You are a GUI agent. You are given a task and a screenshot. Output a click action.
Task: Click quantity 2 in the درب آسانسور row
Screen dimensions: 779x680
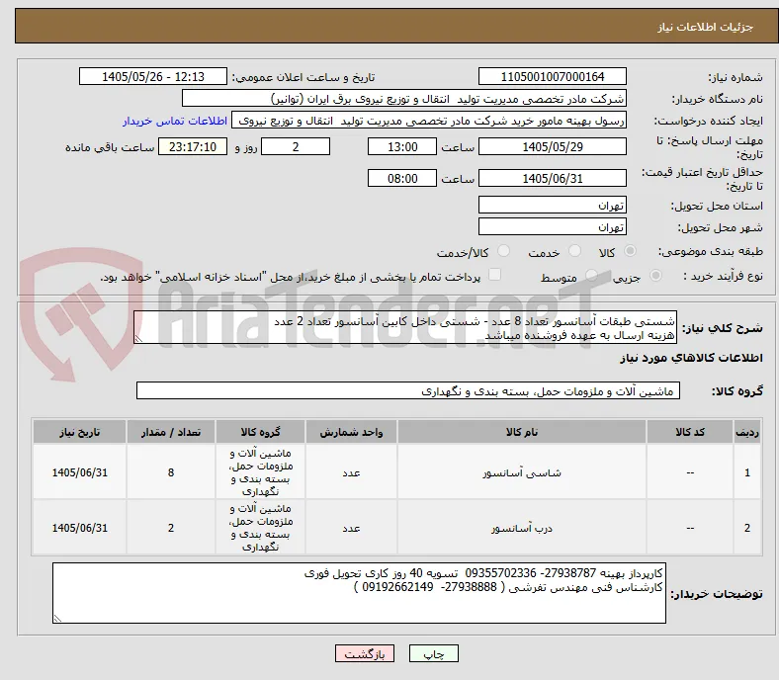171,528
